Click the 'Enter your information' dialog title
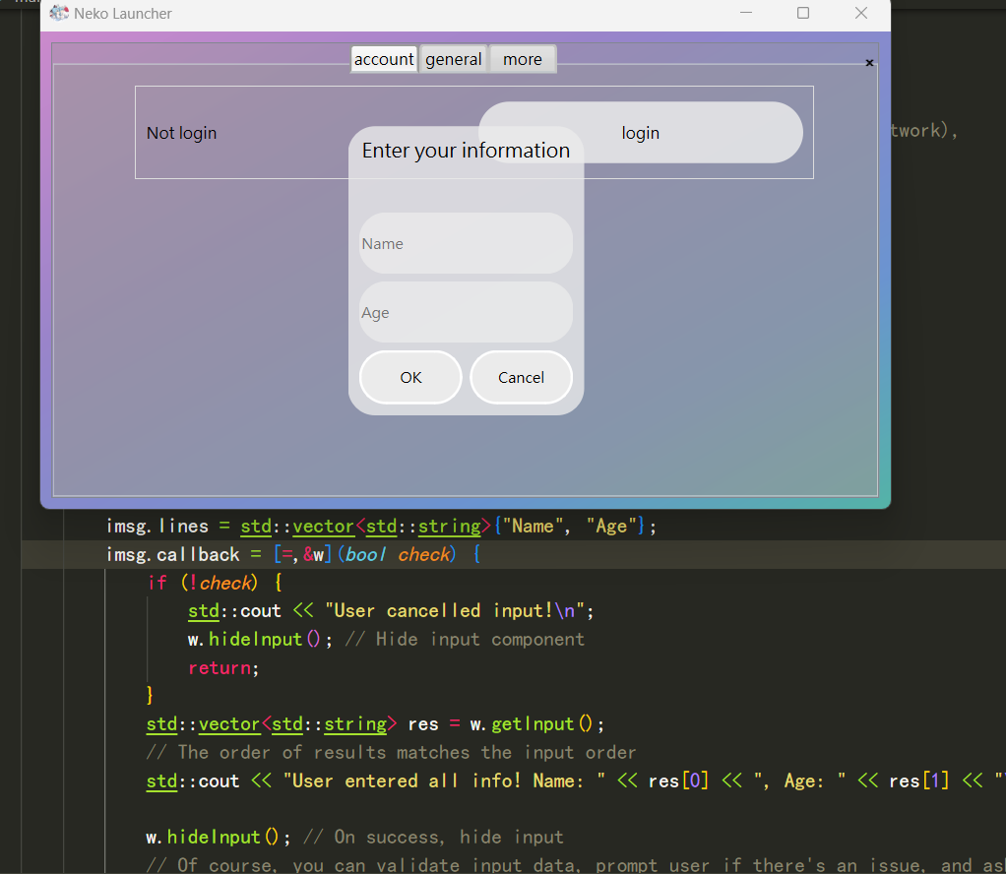The height and width of the screenshot is (874, 1006). (x=466, y=151)
